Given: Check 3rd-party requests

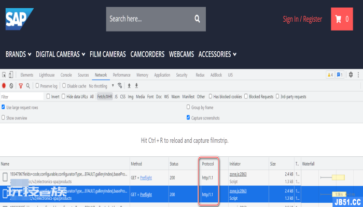Looking at the screenshot, I should pyautogui.click(x=277, y=96).
